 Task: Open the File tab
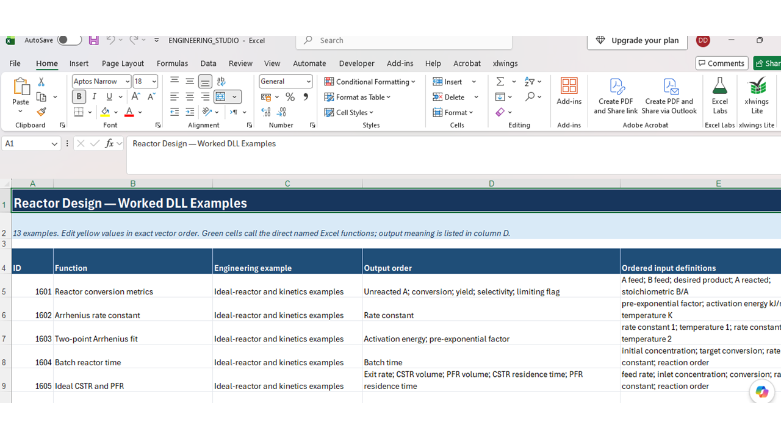point(15,63)
